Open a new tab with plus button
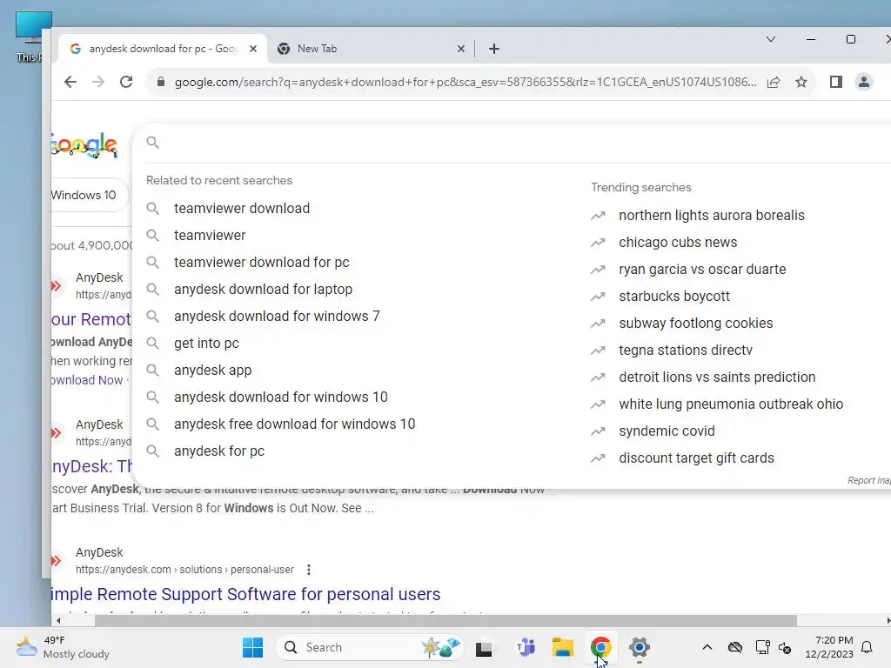 point(494,49)
